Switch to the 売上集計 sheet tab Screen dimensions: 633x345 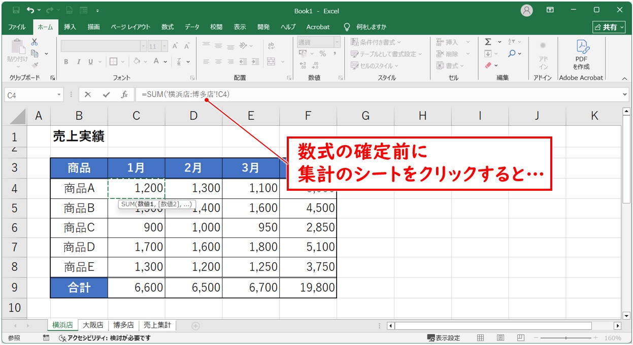[157, 325]
